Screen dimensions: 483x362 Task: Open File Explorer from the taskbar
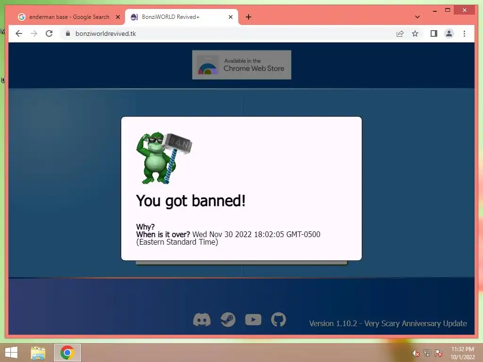click(x=38, y=353)
